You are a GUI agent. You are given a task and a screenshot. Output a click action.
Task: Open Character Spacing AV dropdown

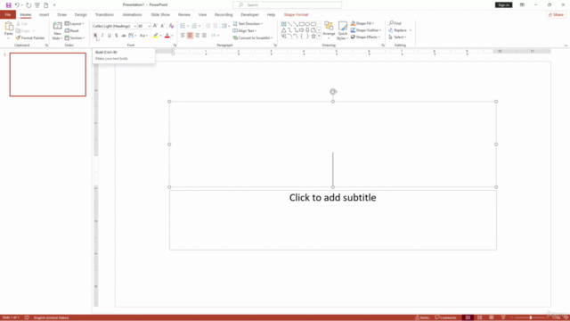133,36
